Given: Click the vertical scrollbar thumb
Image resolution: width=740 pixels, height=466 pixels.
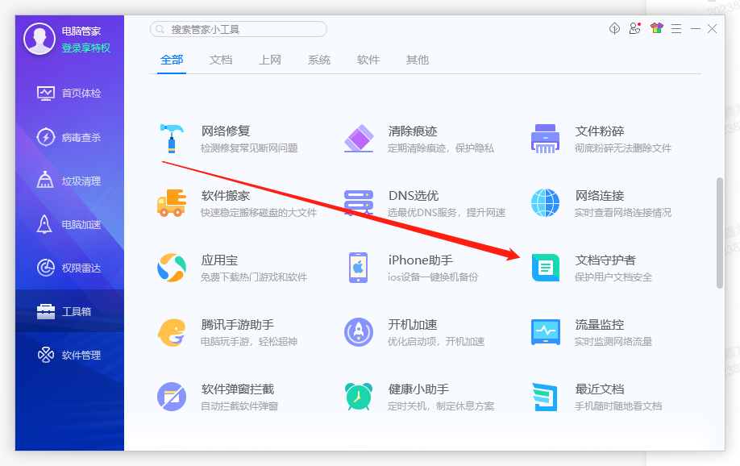Looking at the screenshot, I should (x=719, y=233).
